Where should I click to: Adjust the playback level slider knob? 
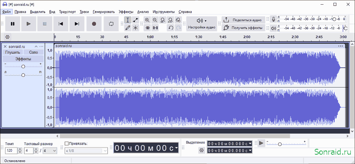pos(346,28)
